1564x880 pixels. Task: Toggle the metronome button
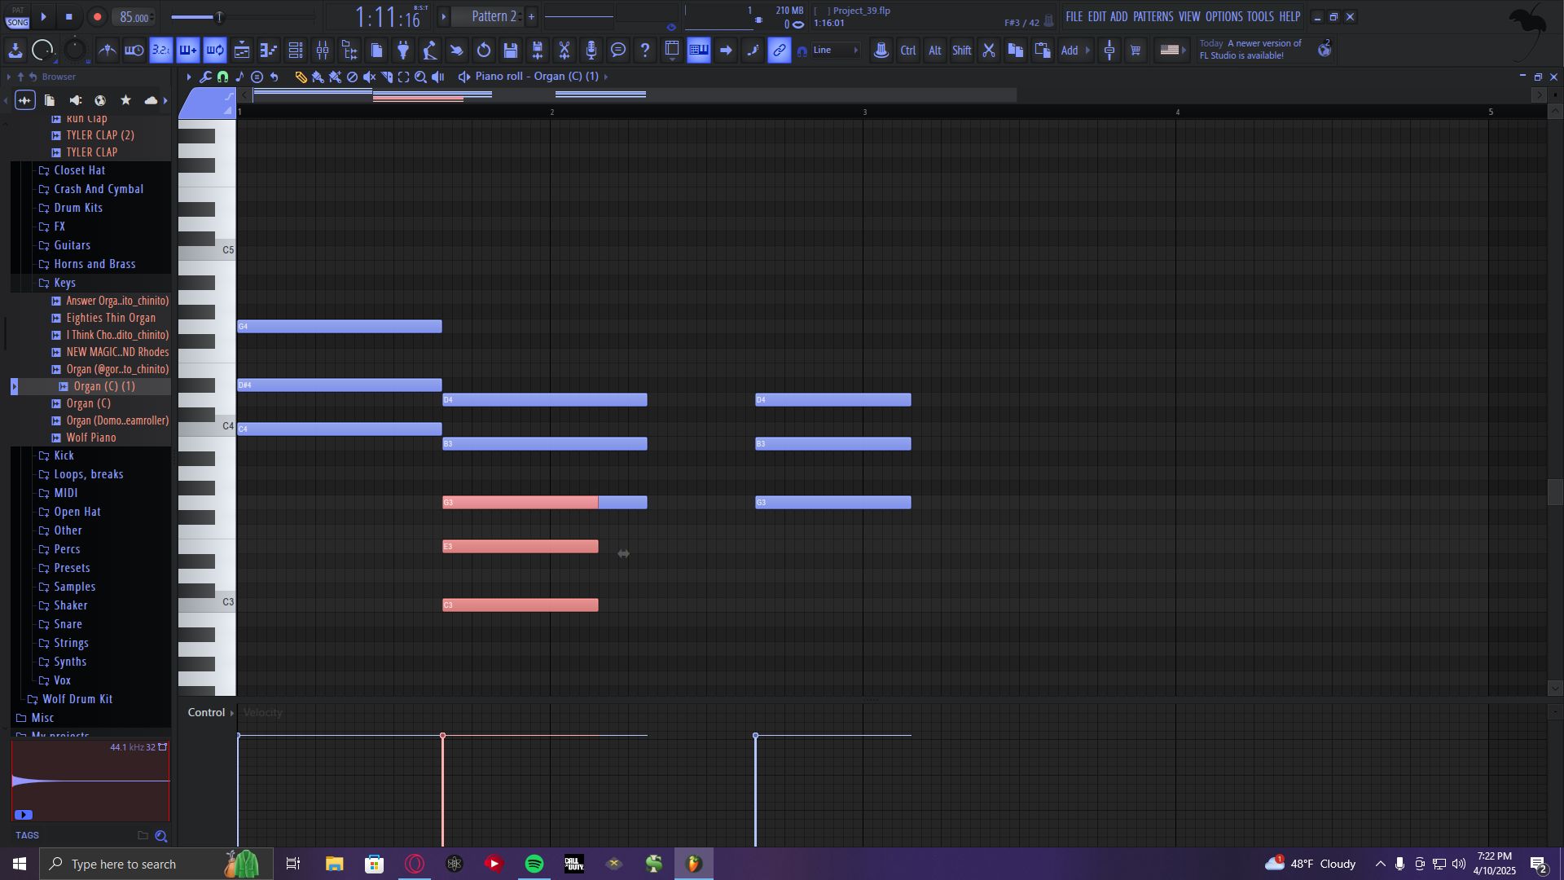107,51
